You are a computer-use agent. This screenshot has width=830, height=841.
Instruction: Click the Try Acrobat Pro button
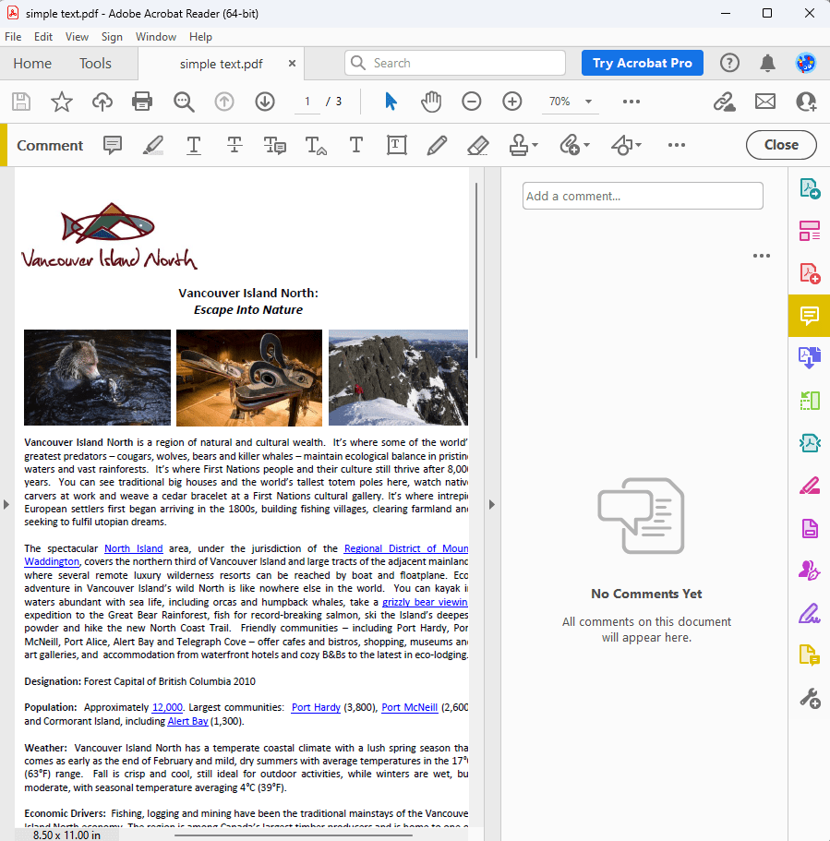point(642,63)
